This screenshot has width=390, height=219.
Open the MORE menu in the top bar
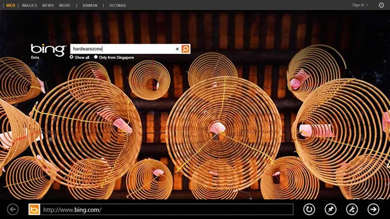click(x=64, y=5)
